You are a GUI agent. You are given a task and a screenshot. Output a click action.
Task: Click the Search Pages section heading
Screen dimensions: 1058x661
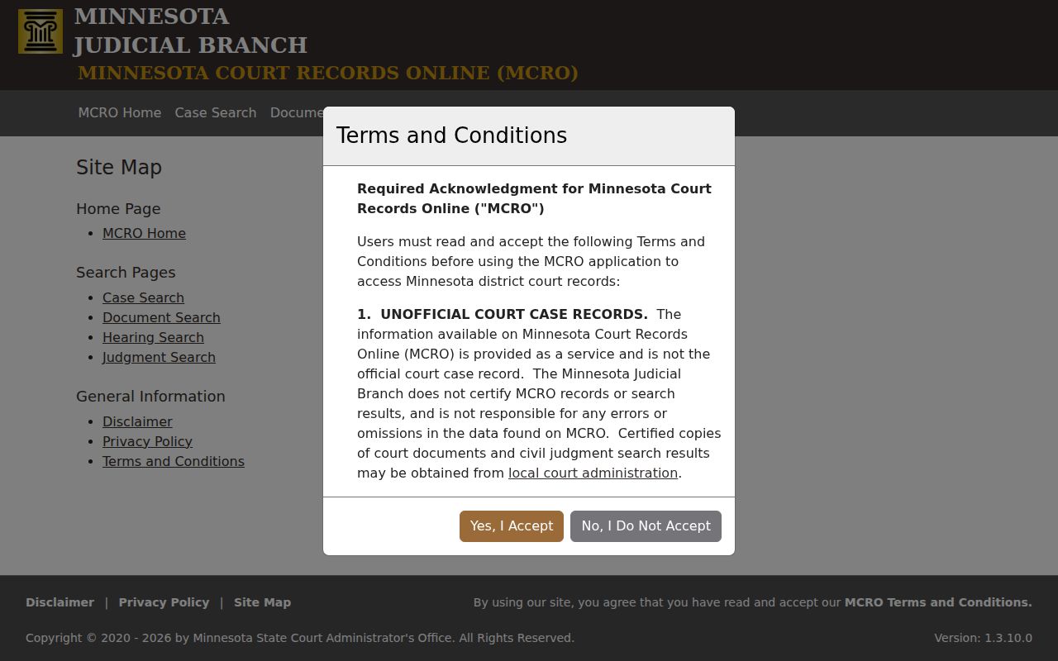(126, 273)
